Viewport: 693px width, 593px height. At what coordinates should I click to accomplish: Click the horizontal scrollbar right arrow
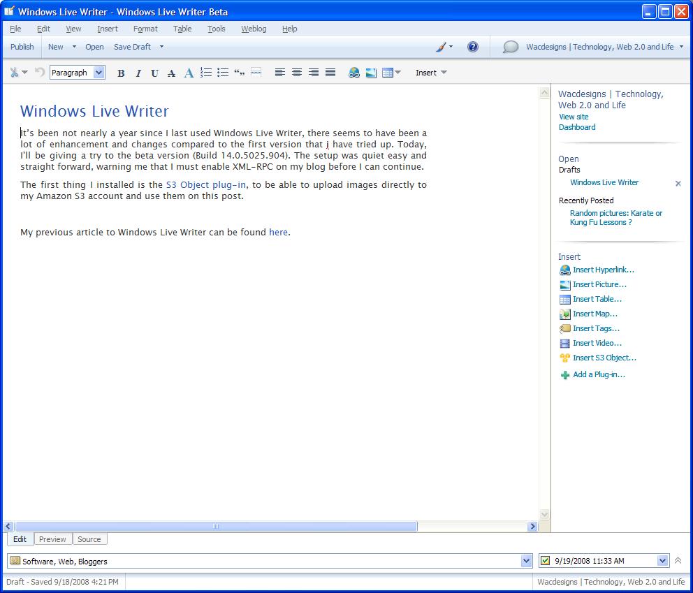point(532,526)
